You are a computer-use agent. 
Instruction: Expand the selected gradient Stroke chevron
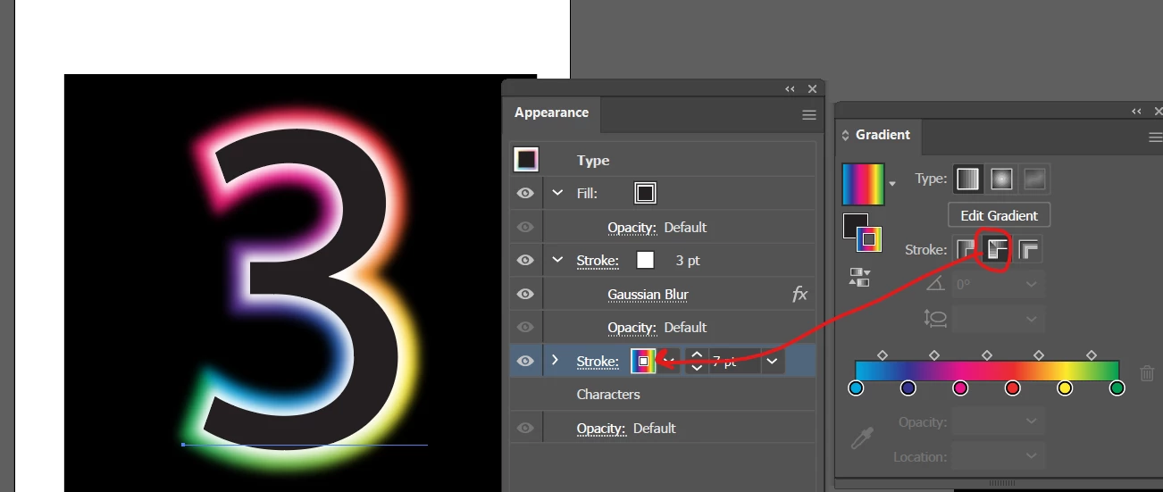[556, 361]
